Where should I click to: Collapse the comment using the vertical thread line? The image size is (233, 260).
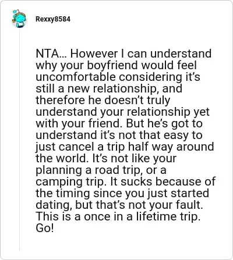tap(19, 139)
